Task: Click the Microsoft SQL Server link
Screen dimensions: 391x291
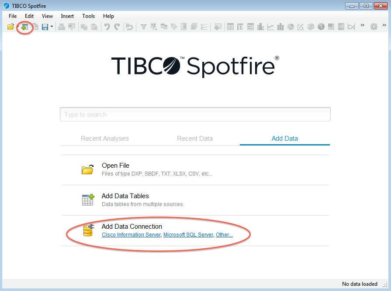Action: click(188, 235)
